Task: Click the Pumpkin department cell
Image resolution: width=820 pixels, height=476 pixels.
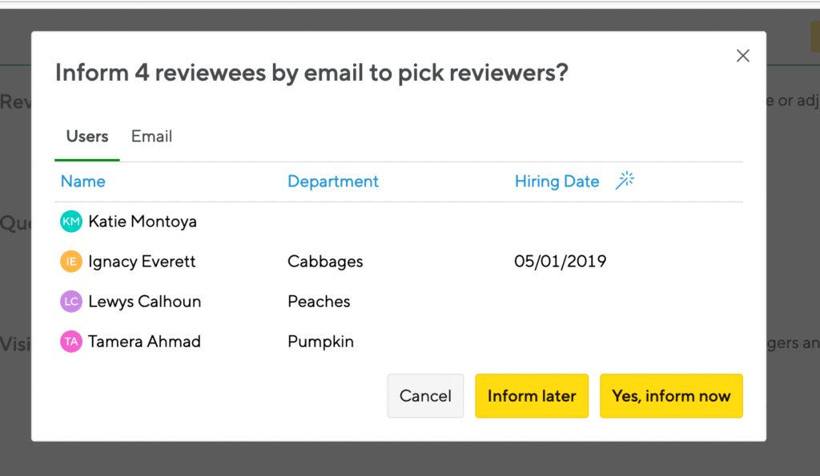Action: point(320,342)
